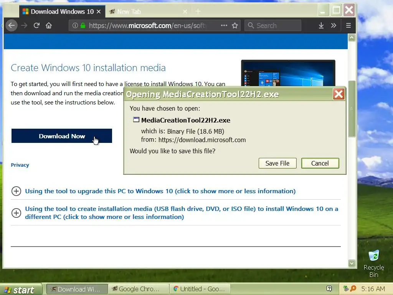The width and height of the screenshot is (393, 295).
Task: Click the forward navigation arrow
Action: pyautogui.click(x=24, y=25)
